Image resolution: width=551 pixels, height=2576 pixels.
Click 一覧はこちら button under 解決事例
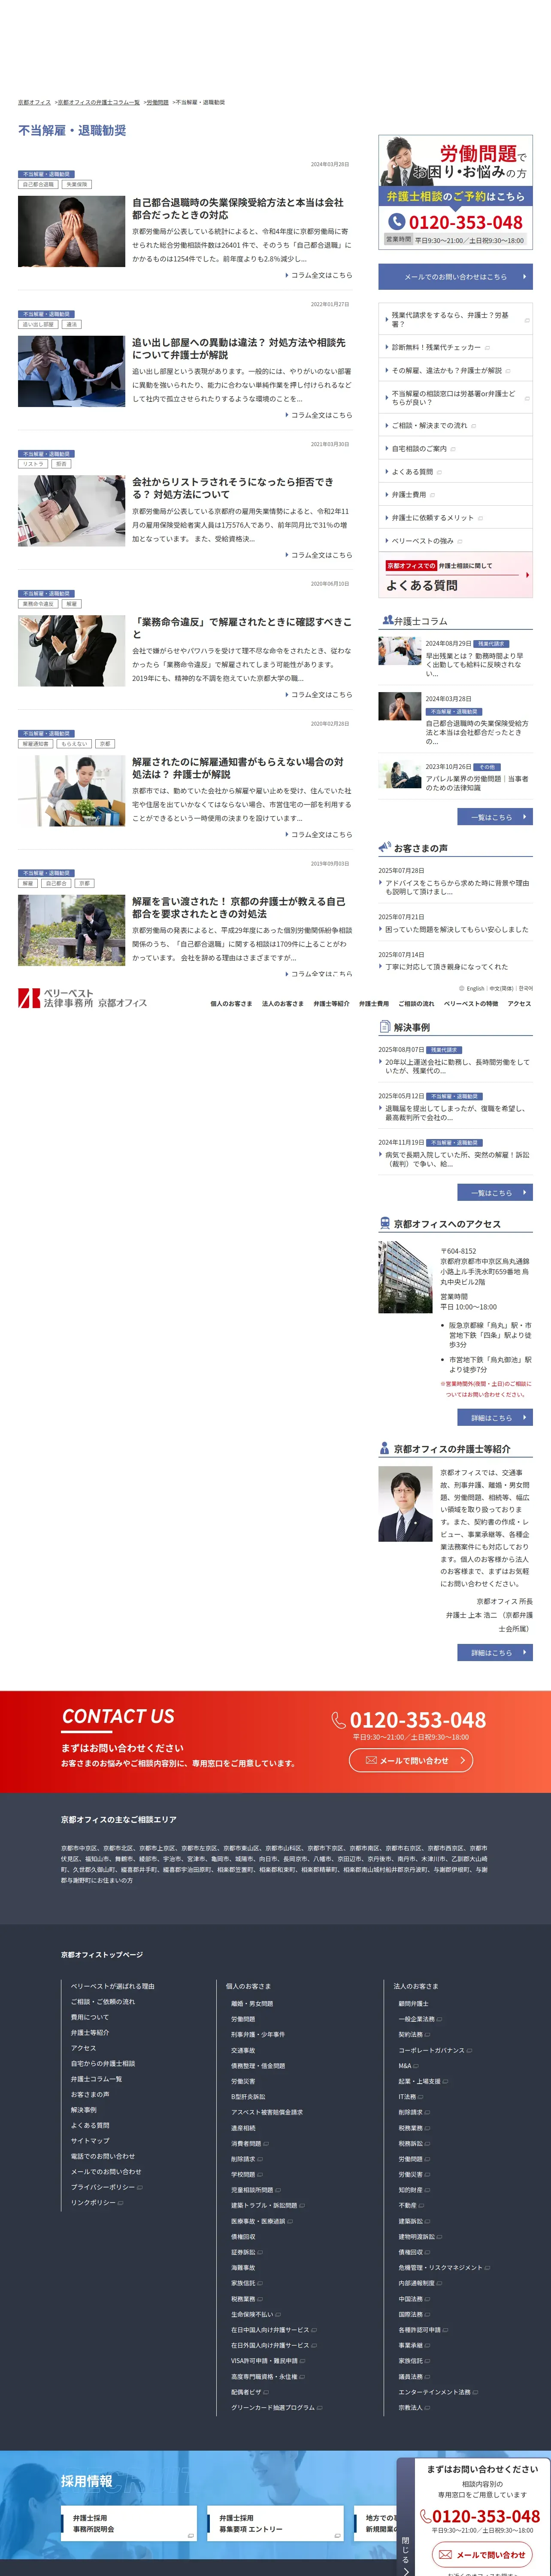(495, 1192)
